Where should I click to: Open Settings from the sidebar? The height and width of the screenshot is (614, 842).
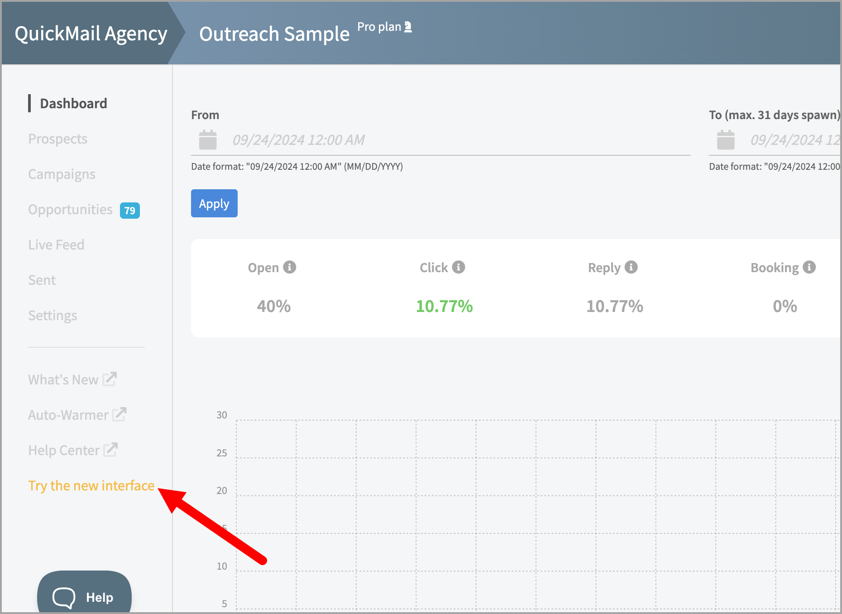(53, 316)
